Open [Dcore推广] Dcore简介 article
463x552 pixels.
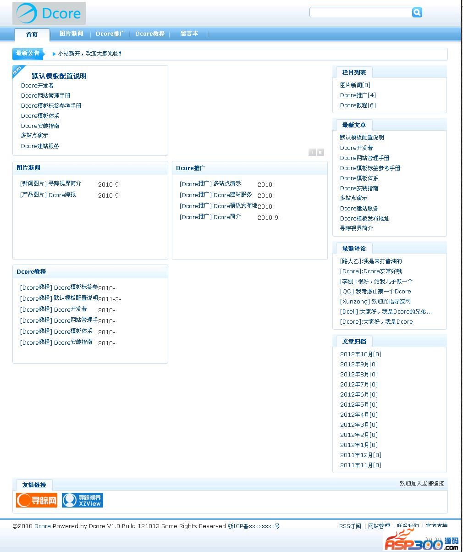click(x=210, y=217)
